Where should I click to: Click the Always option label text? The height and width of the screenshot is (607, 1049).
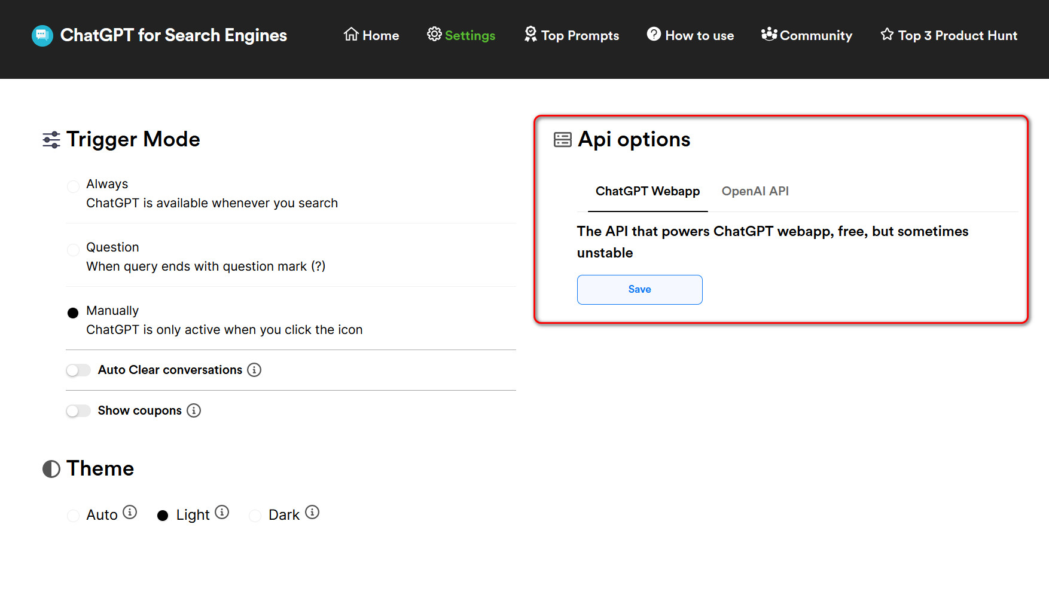107,184
